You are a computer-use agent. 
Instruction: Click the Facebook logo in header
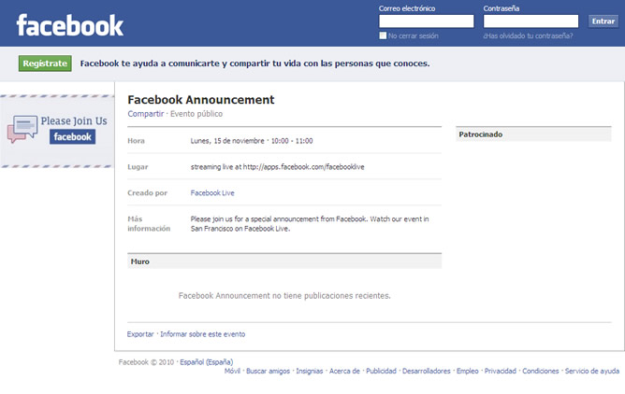point(70,25)
